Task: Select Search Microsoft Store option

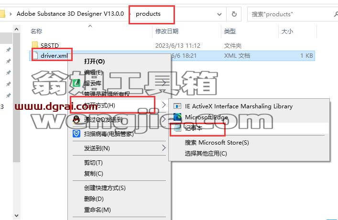Action: tap(249, 143)
